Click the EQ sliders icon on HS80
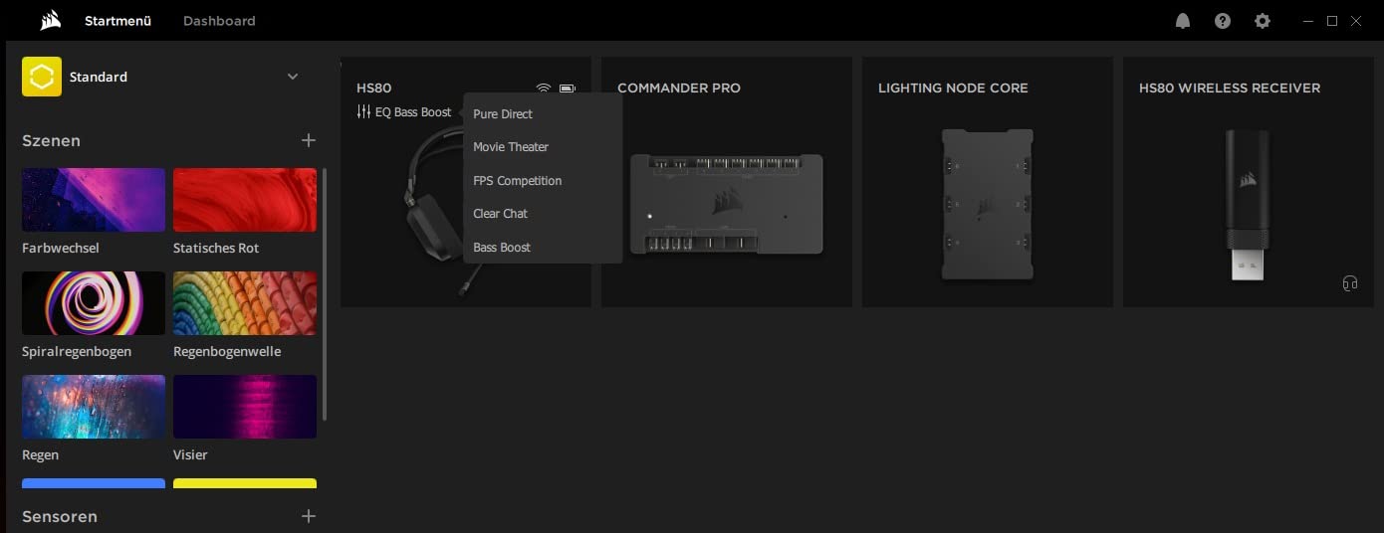The width and height of the screenshot is (1384, 533). tap(363, 112)
